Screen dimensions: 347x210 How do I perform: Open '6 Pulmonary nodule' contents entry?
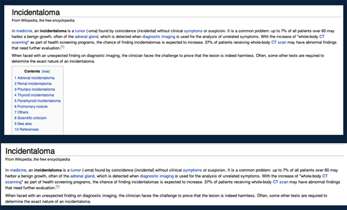(31, 107)
